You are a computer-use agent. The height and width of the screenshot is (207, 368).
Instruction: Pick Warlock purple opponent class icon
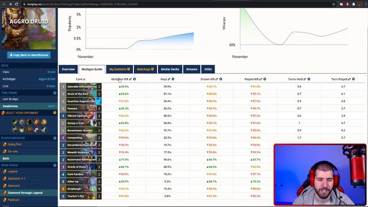pyautogui.click(x=37, y=129)
